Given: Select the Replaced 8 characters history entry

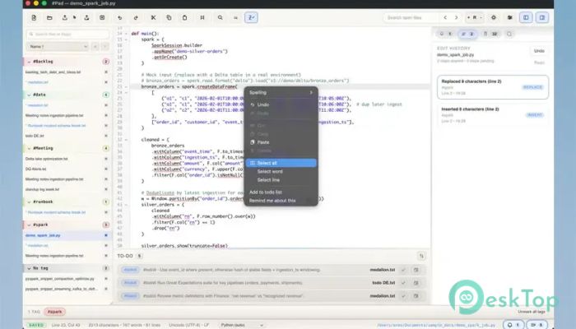Looking at the screenshot, I should pyautogui.click(x=493, y=87).
